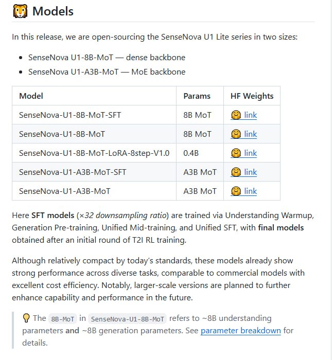Open link for 0.4B LoRA-8step model
The image size is (333, 360).
point(250,153)
